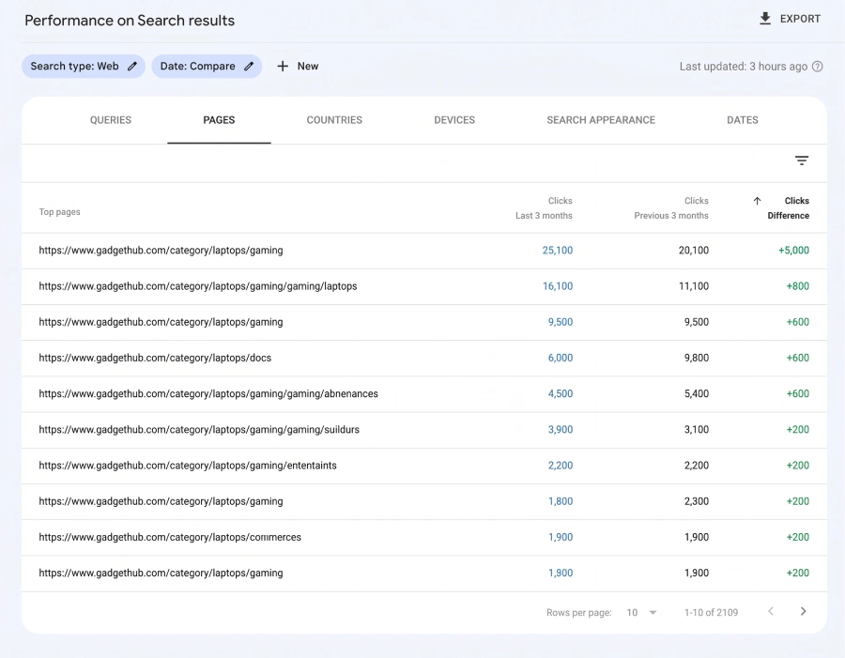The image size is (845, 658).
Task: Click the +800 difference value
Action: point(797,286)
